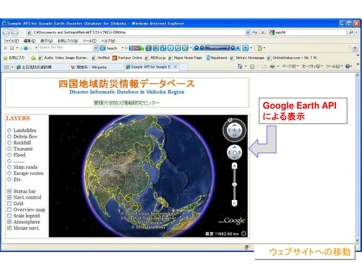Open the Quick Tabs dropdown arrow
362x271 pixels.
click(x=12, y=67)
